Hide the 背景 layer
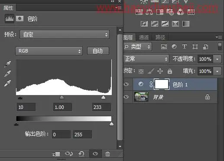This screenshot has width=224, height=161. [126, 96]
